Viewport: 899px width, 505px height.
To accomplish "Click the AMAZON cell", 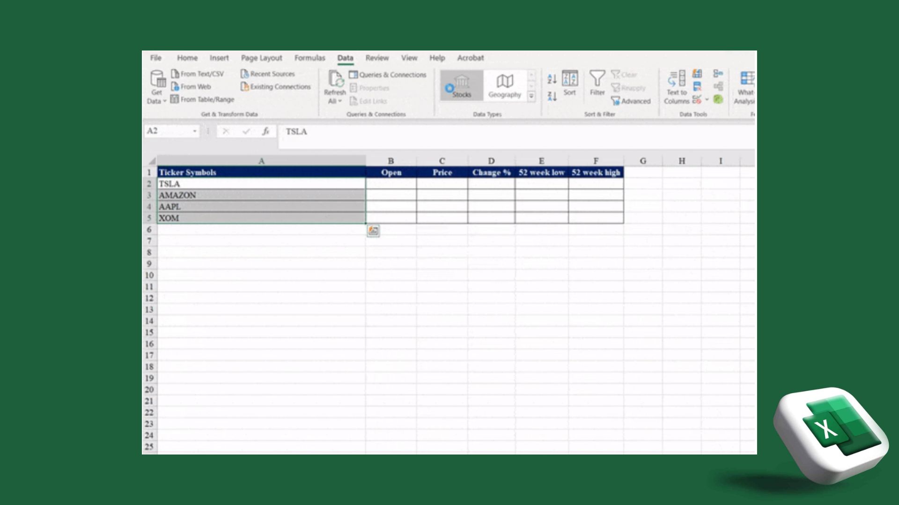I will (x=261, y=195).
